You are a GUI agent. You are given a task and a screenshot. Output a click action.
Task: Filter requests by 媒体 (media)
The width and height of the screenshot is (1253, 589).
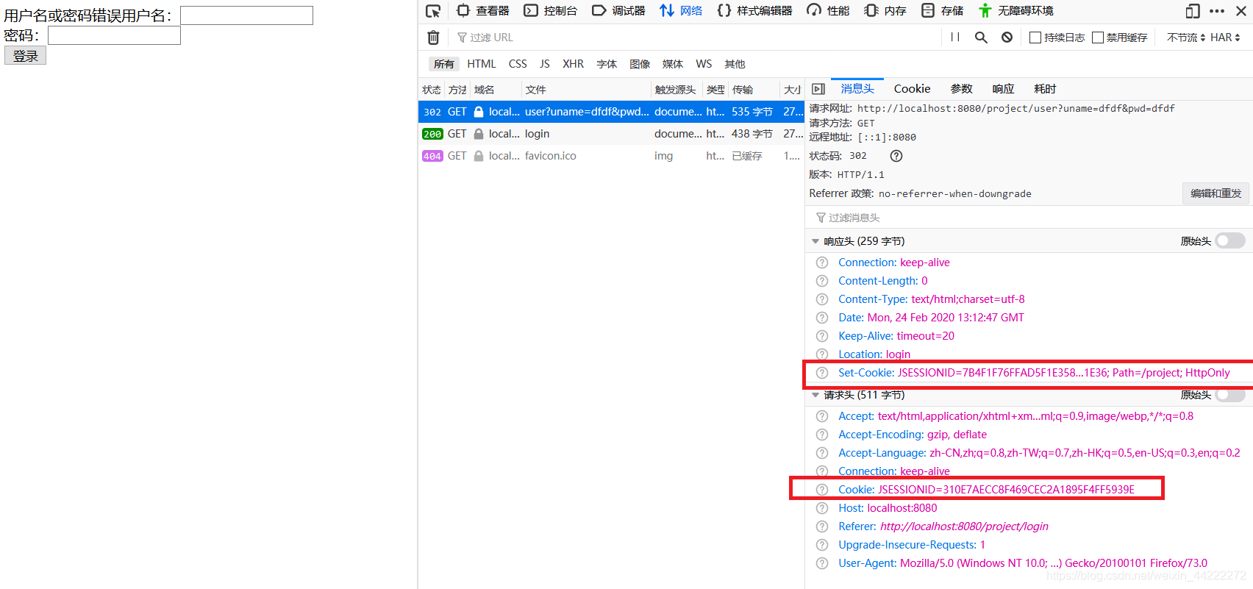[673, 64]
